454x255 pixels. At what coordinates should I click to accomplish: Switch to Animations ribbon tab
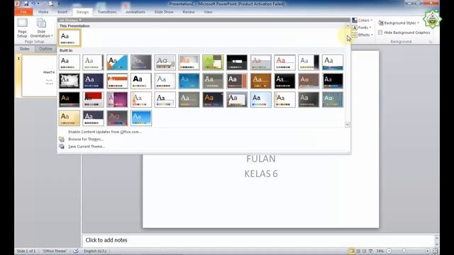click(x=135, y=12)
